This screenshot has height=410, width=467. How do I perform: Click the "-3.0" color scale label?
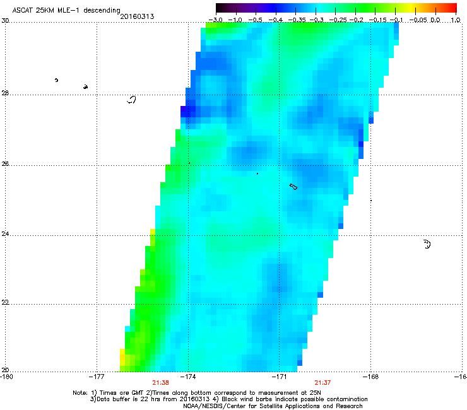click(216, 20)
